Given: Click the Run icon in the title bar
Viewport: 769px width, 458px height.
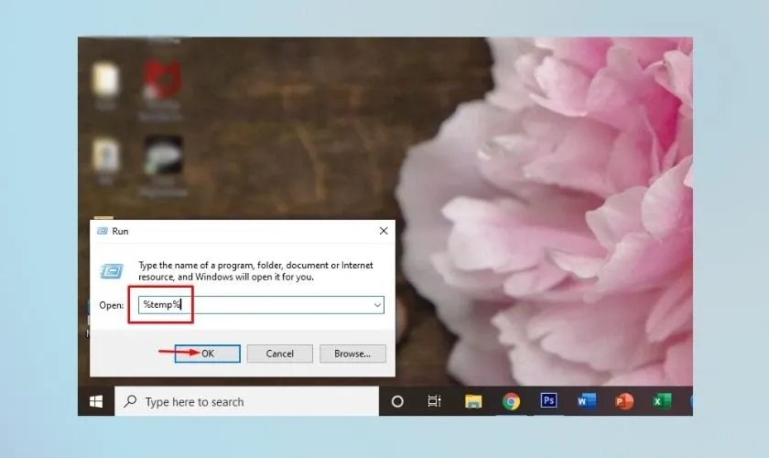Looking at the screenshot, I should [x=103, y=232].
